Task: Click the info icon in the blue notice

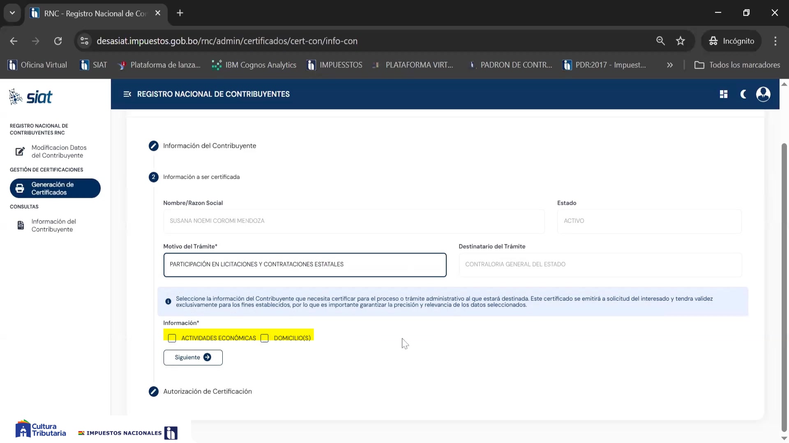Action: pos(168,301)
